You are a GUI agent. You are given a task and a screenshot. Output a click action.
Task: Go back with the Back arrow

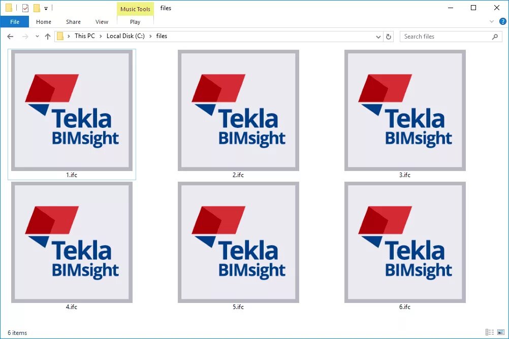point(10,37)
